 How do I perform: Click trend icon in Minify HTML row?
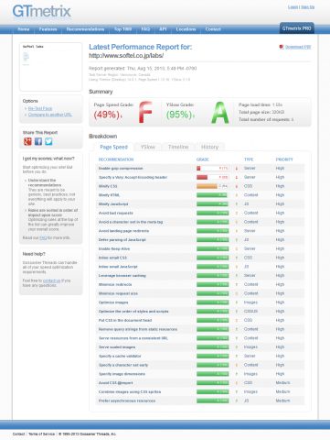[x=237, y=195]
